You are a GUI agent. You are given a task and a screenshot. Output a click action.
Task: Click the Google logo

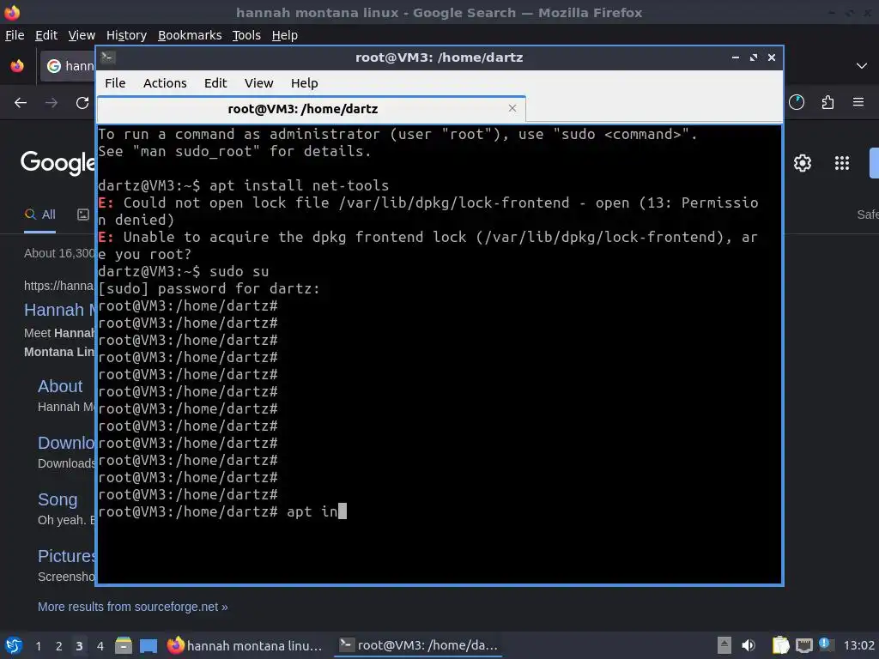point(58,162)
